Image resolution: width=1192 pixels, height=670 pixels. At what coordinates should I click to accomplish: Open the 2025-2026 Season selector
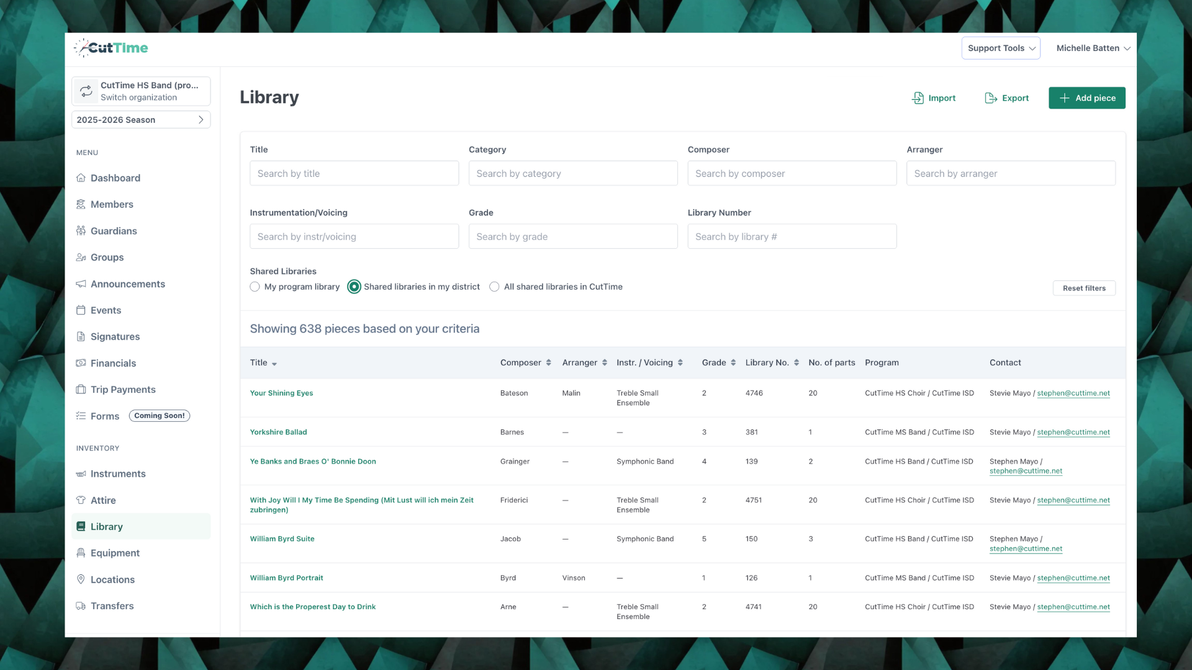(141, 119)
